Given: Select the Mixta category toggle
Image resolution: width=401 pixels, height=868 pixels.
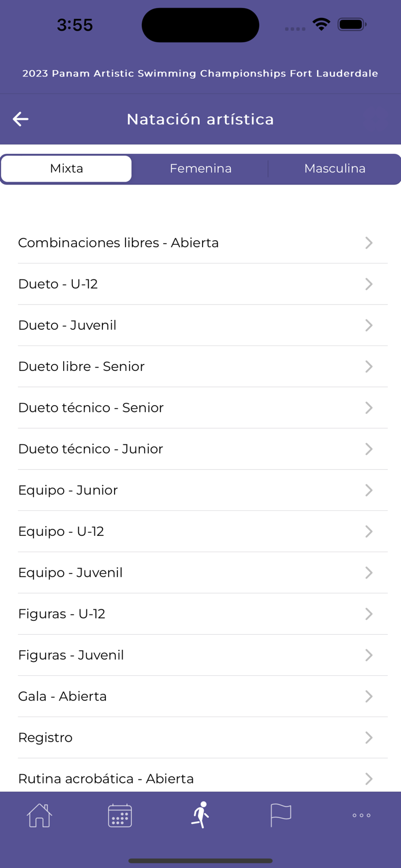Looking at the screenshot, I should click(66, 168).
